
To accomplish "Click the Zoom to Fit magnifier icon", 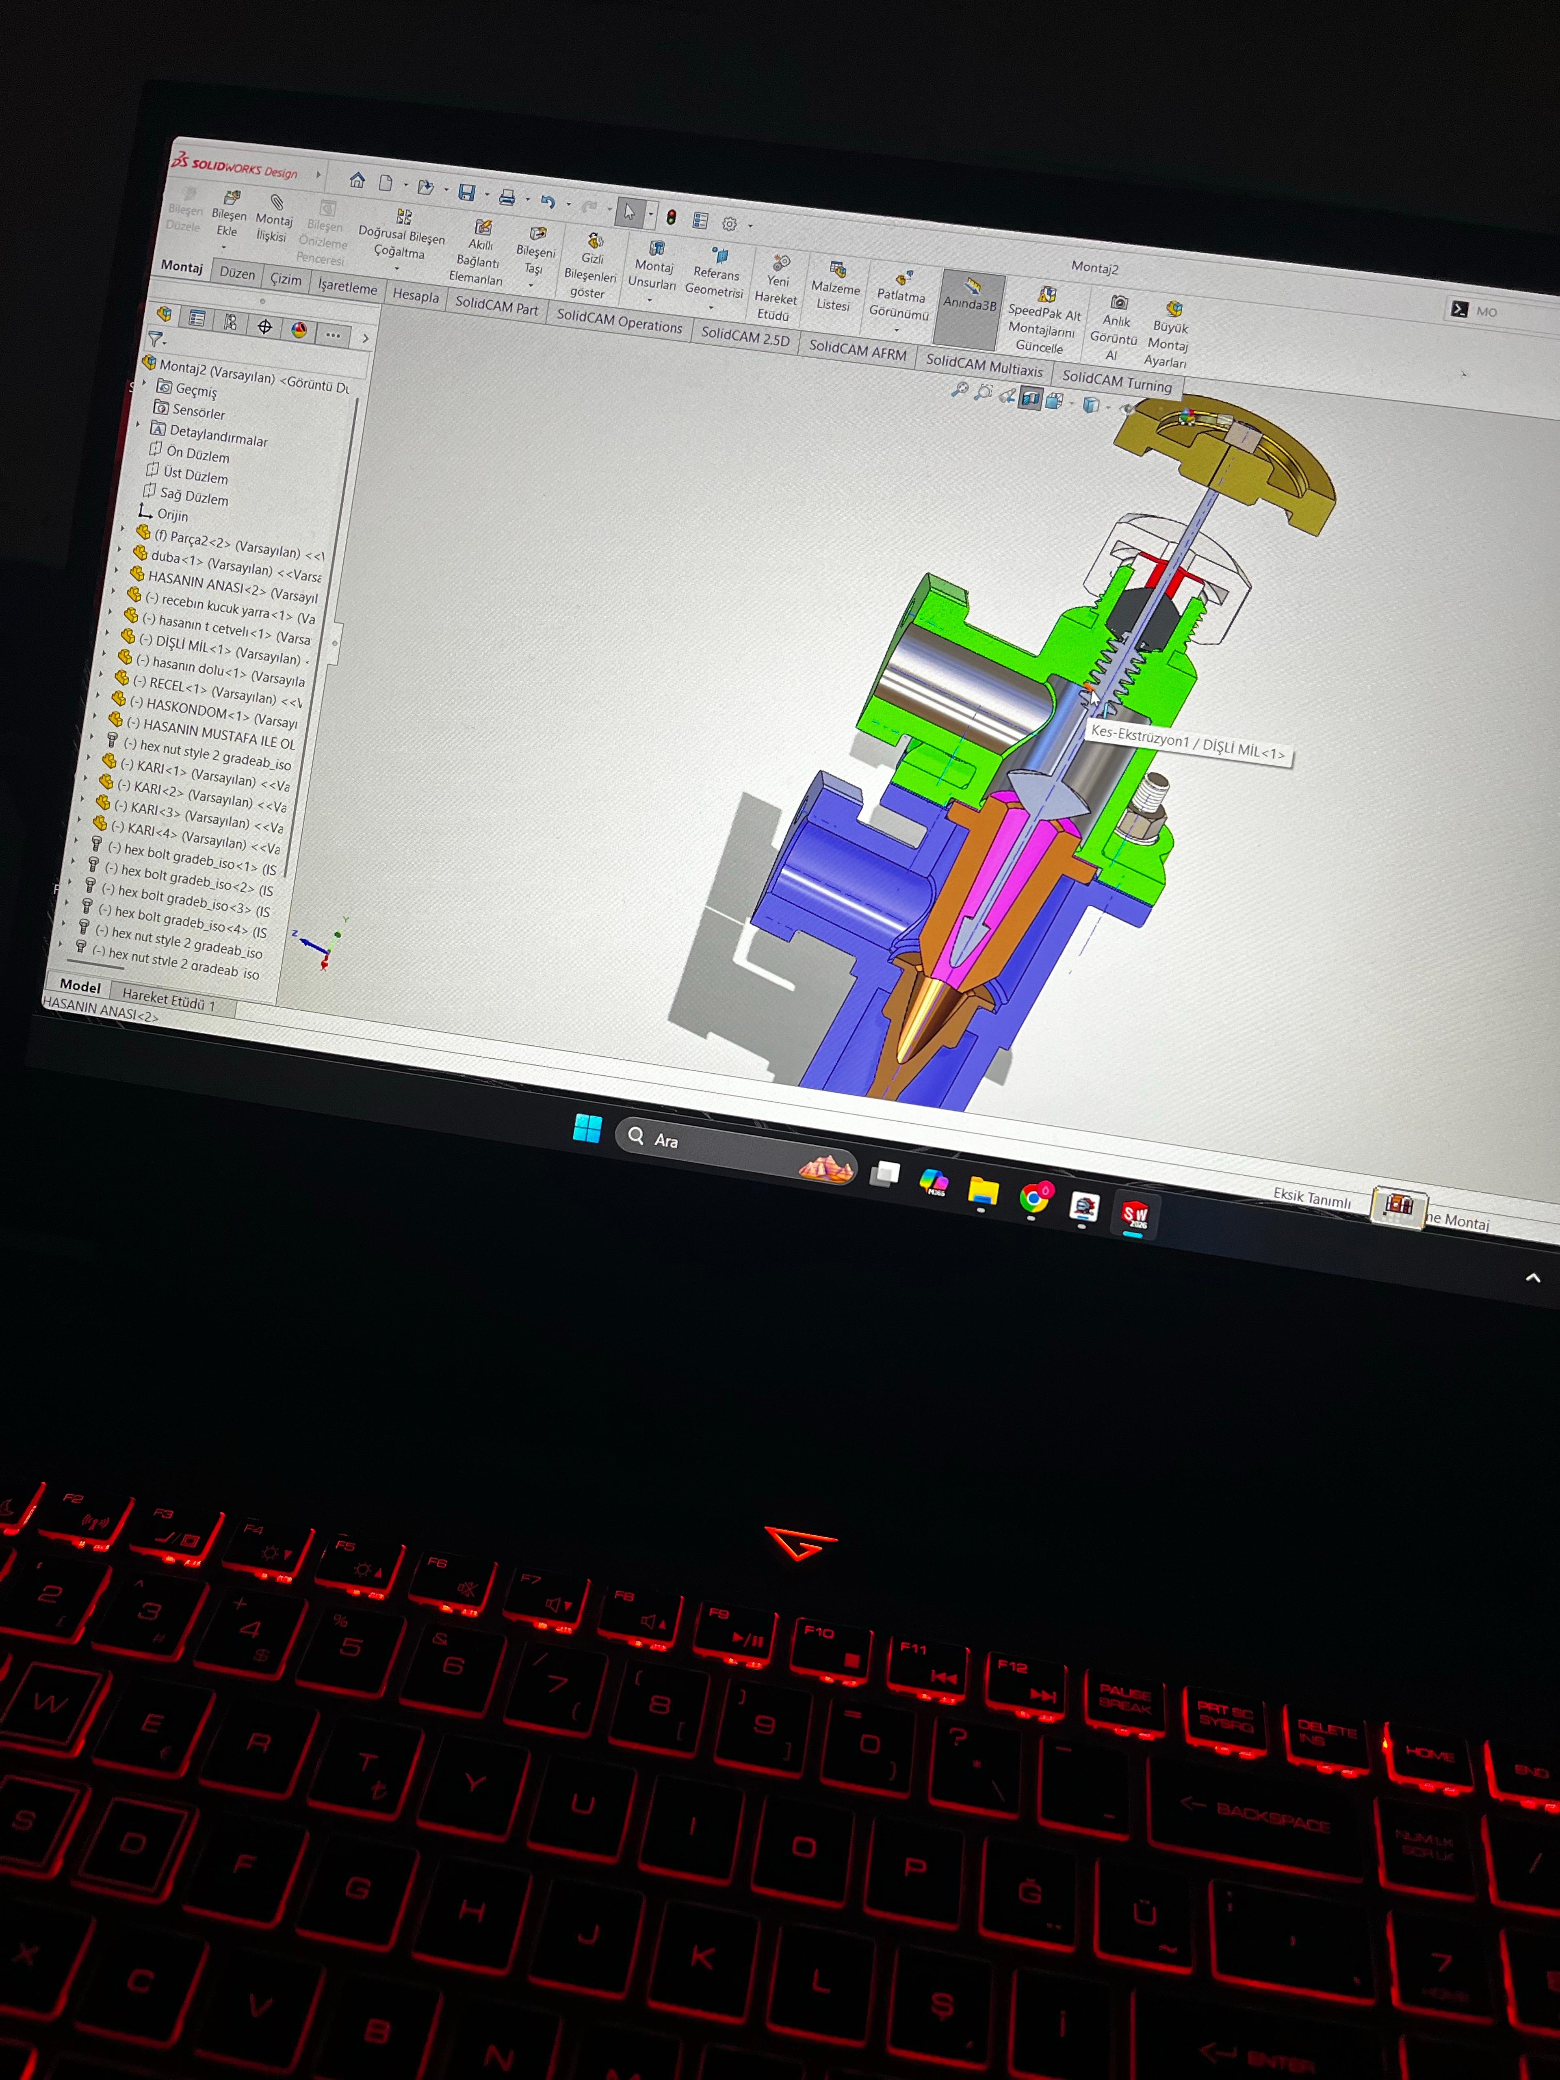I will [x=959, y=389].
